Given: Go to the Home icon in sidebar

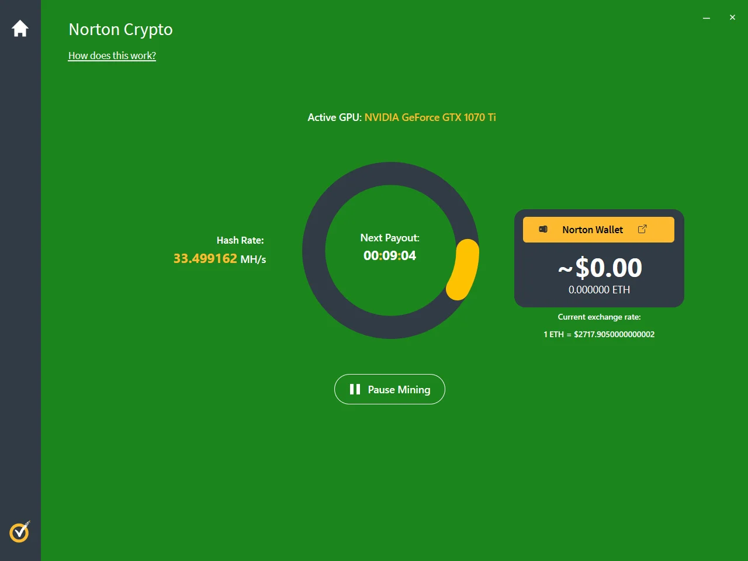Looking at the screenshot, I should (x=20, y=29).
